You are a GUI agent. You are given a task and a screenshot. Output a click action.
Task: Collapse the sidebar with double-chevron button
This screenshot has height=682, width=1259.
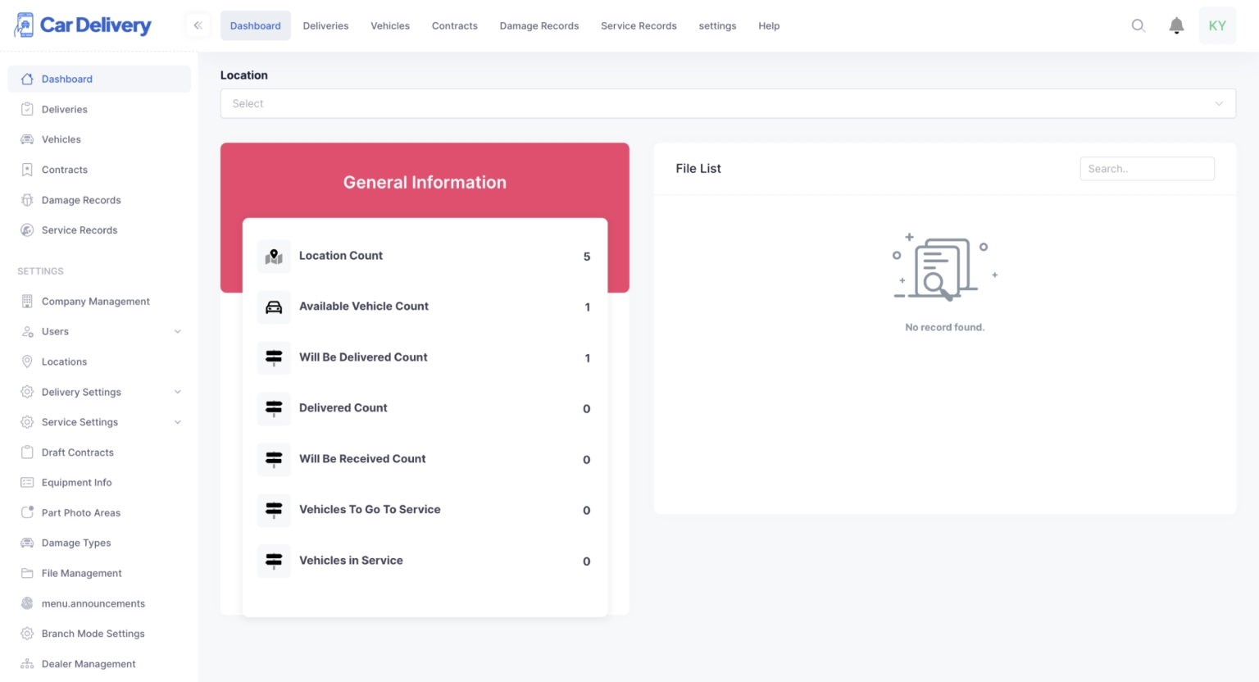[x=198, y=25]
